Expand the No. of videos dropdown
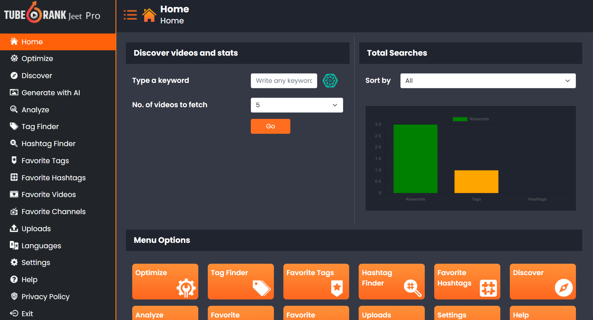593x320 pixels. [297, 105]
